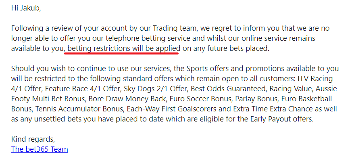Open The bet365 Team link
Image resolution: width=352 pixels, height=157 pixels.
pyautogui.click(x=40, y=149)
